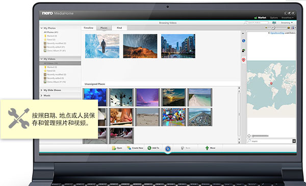Collapse the side panel with minus icon
The width and height of the screenshot is (306, 186).
(243, 33)
